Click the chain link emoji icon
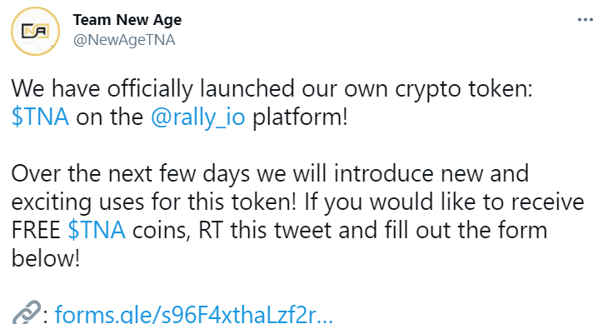This screenshot has width=608, height=324. point(27,312)
